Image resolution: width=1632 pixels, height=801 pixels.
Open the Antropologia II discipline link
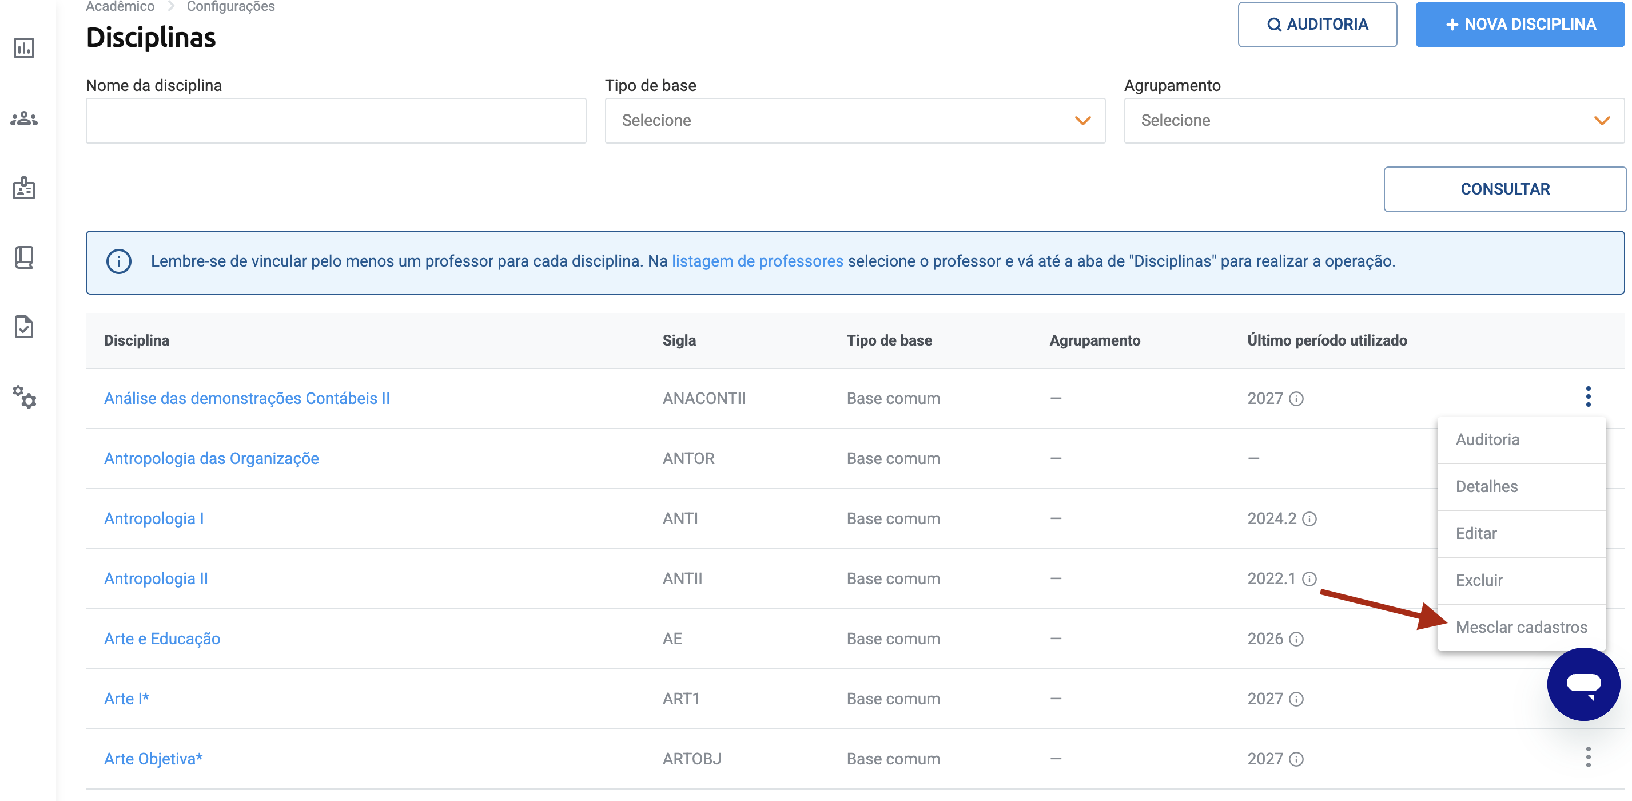(x=156, y=579)
